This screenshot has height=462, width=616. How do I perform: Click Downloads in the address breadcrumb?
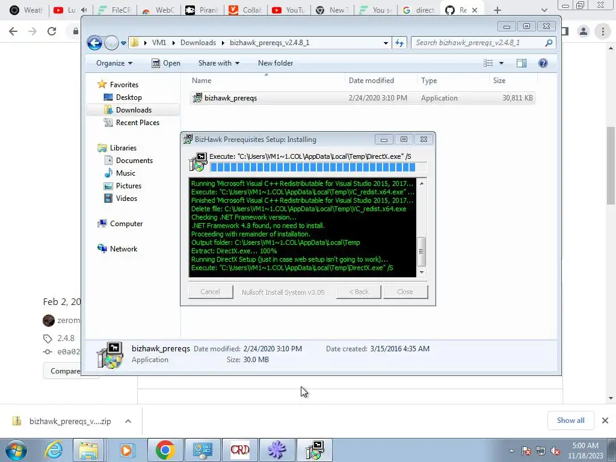pyautogui.click(x=198, y=43)
